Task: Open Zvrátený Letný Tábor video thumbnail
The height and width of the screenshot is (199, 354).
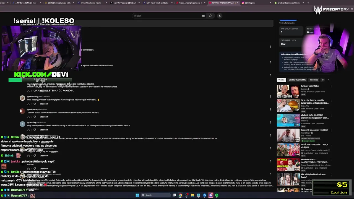Action: [x=288, y=91]
